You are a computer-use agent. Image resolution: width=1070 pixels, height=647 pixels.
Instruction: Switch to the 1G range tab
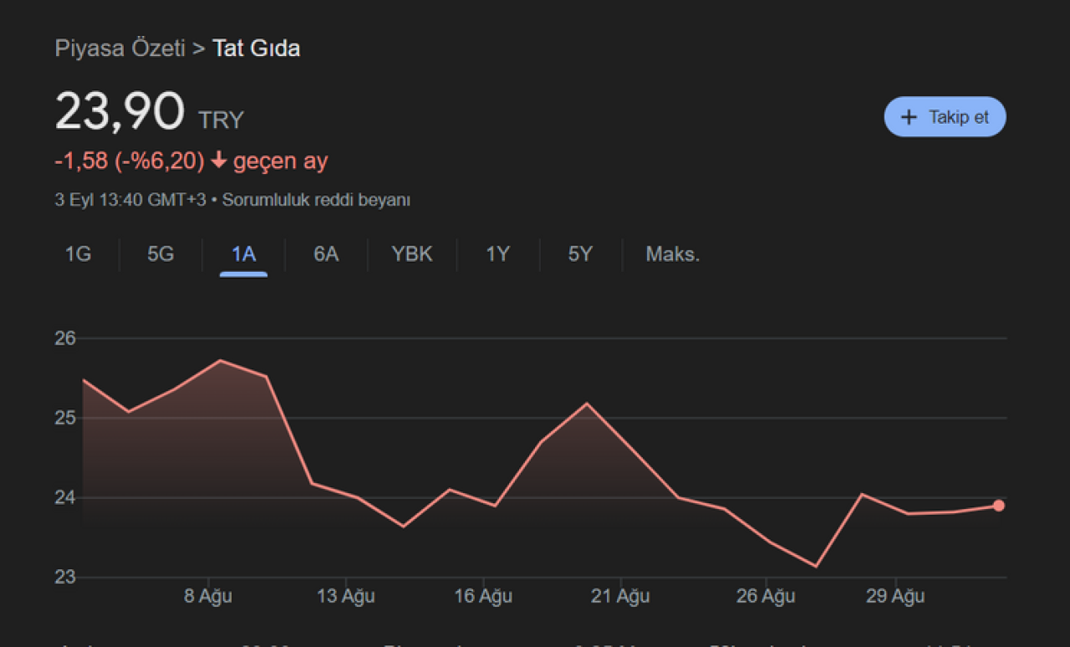click(x=78, y=254)
